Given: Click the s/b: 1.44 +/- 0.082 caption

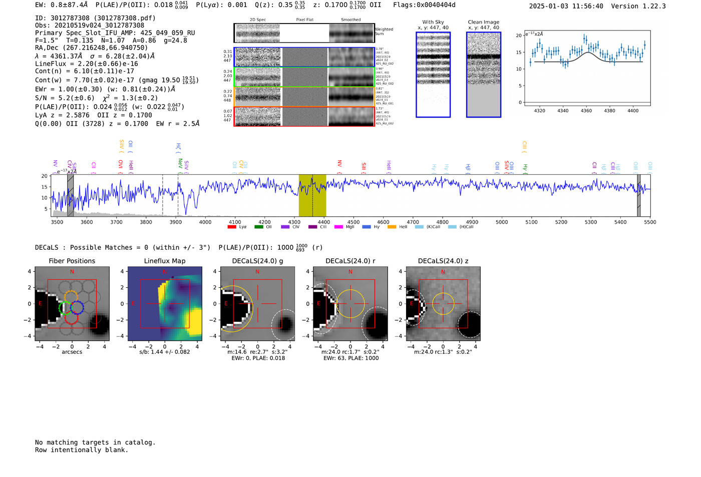Looking at the screenshot, I should pos(165,352).
